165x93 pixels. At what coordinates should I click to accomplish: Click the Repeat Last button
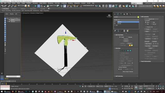click(151, 19)
